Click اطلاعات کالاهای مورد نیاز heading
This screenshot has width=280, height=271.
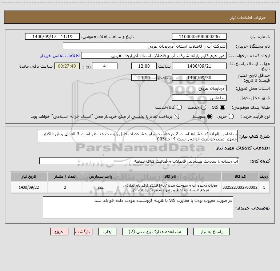tap(243, 148)
